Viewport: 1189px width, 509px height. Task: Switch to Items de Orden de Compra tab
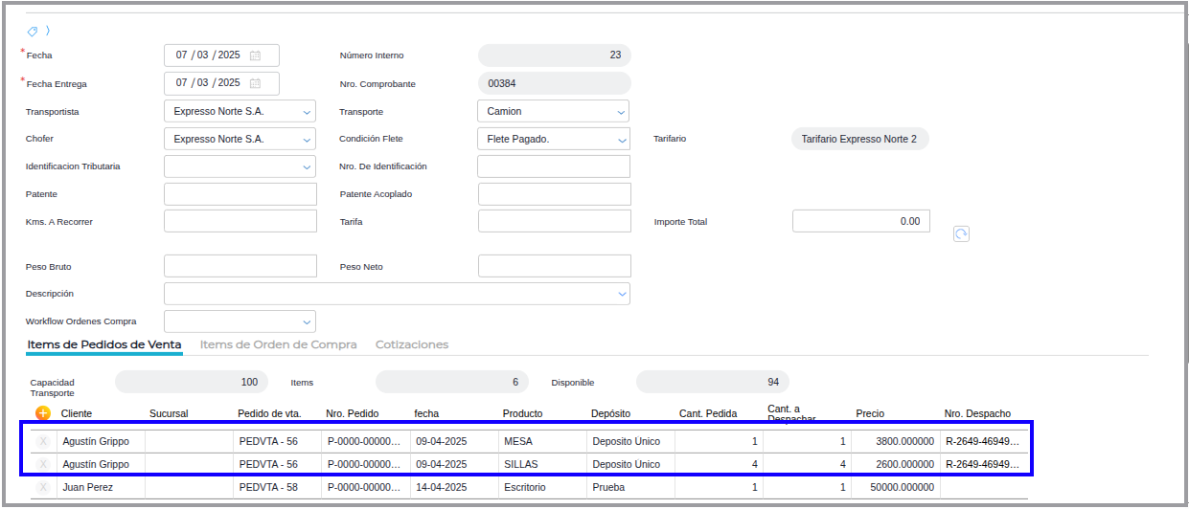(278, 344)
